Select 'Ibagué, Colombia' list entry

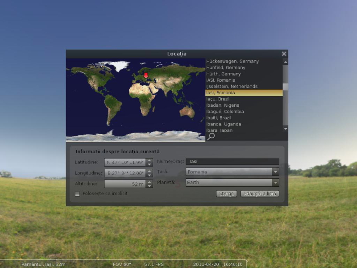pyautogui.click(x=225, y=111)
